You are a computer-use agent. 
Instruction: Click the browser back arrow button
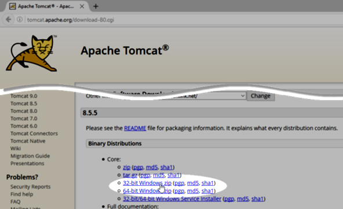tap(8, 20)
